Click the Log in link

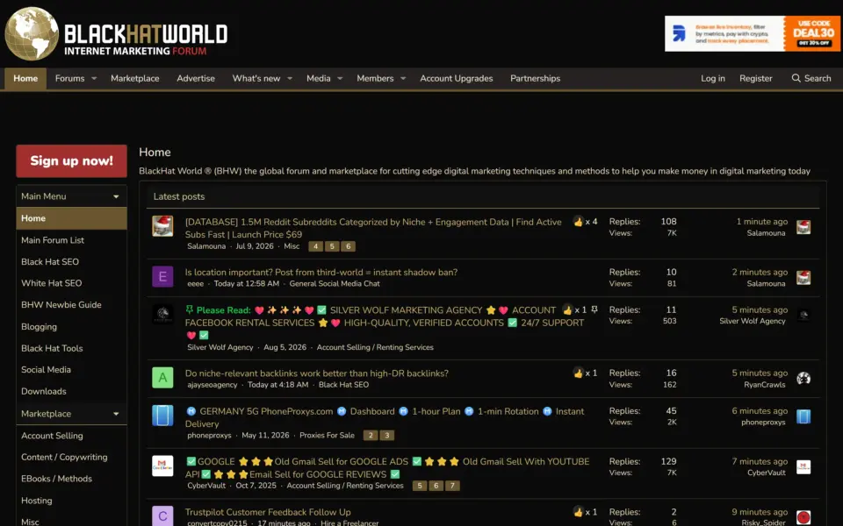[x=713, y=78]
